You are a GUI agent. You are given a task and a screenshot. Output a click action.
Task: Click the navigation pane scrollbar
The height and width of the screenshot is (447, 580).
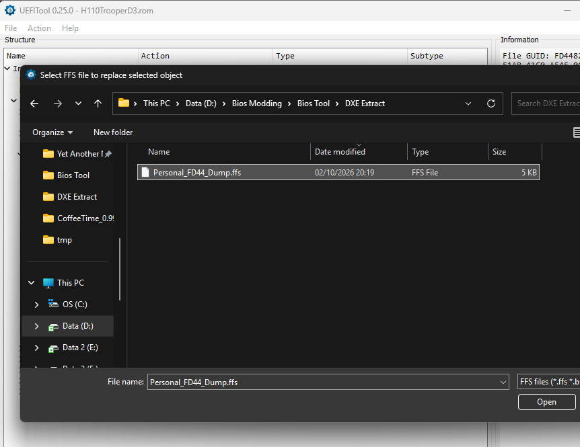pos(120,269)
